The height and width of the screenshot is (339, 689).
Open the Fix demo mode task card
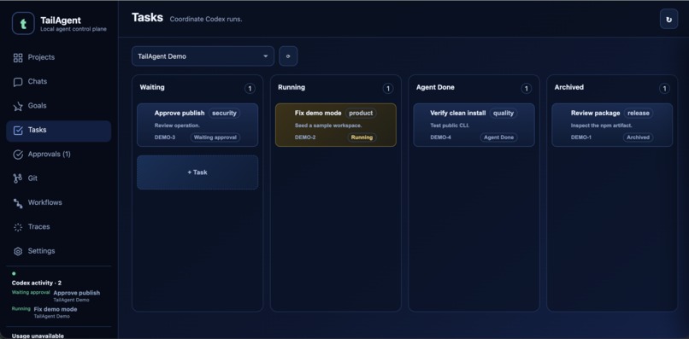pos(336,125)
